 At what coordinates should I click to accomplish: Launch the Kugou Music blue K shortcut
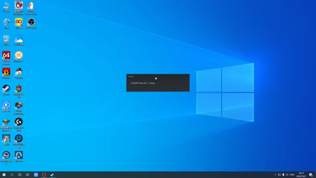[6, 107]
